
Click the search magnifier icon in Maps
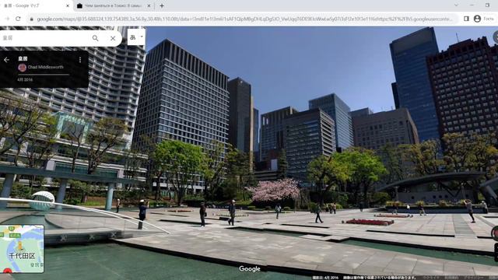click(95, 38)
